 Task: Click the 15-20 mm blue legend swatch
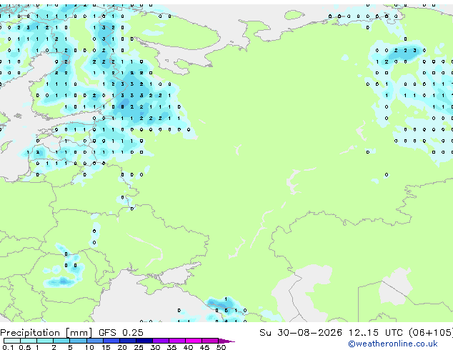tap(111, 341)
